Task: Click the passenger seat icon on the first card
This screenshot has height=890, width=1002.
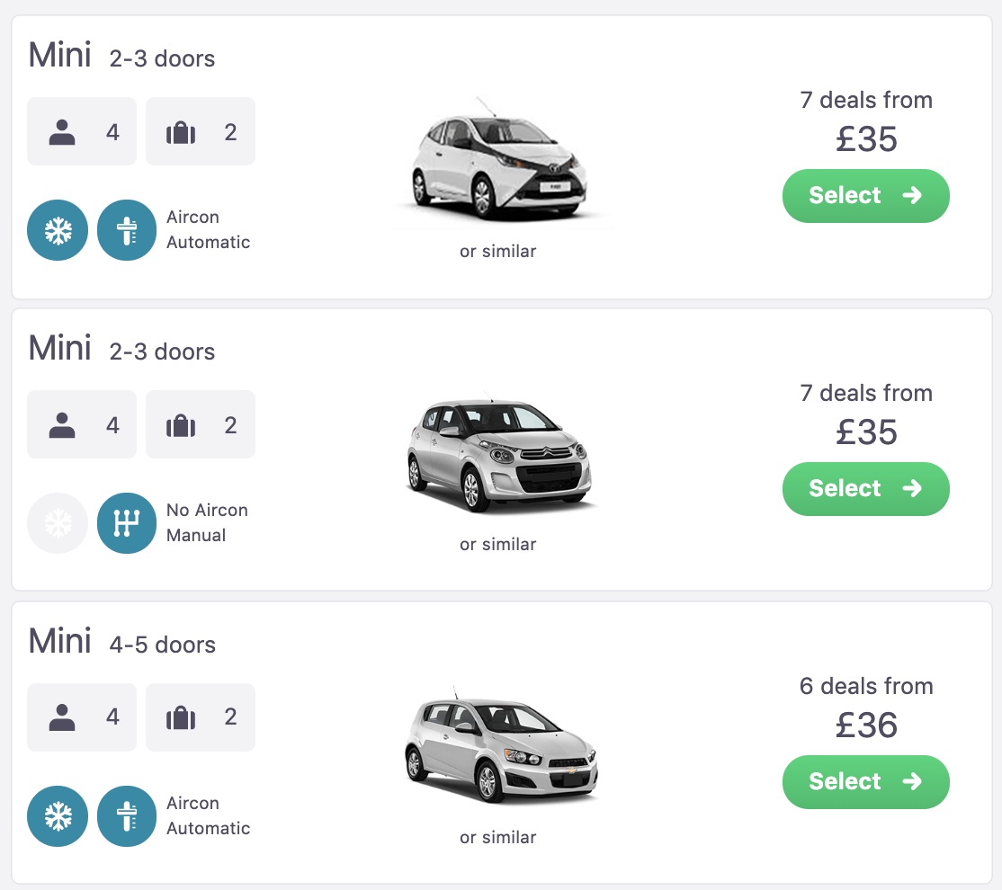Action: [x=62, y=132]
